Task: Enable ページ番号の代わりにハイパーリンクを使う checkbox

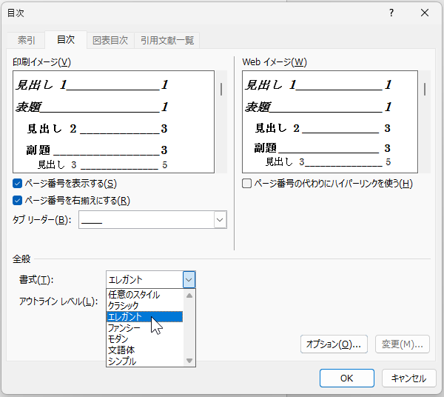Action: click(246, 184)
